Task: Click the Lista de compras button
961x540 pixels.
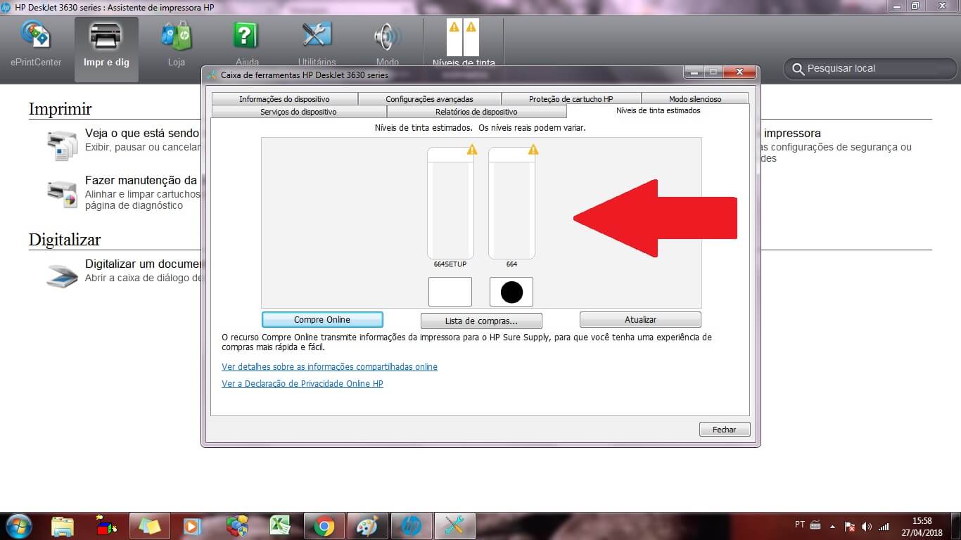Action: (481, 321)
